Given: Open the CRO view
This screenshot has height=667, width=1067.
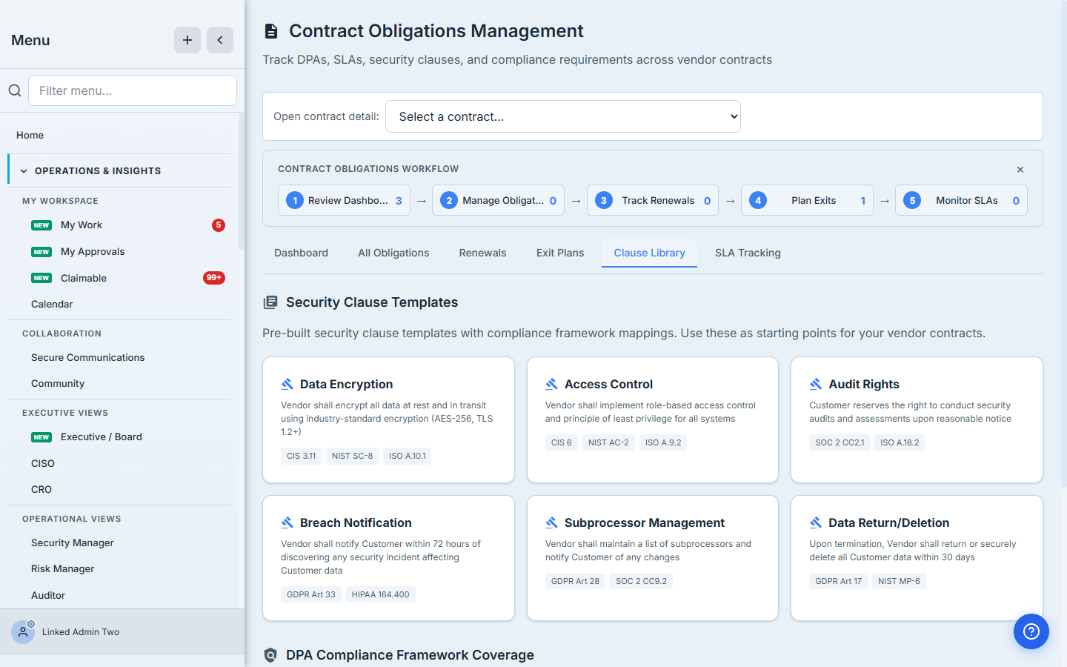Looking at the screenshot, I should coord(41,489).
